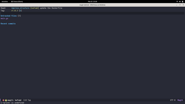Image resolution: width=185 pixels, height=104 pixels.
Task: Click the UTF-8 encoding indicator
Action: [173, 100]
